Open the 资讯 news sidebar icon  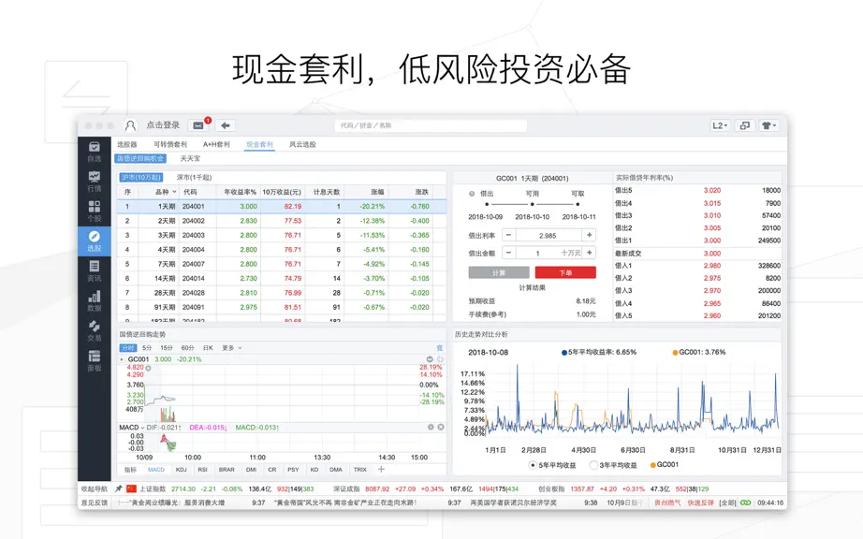coord(95,271)
